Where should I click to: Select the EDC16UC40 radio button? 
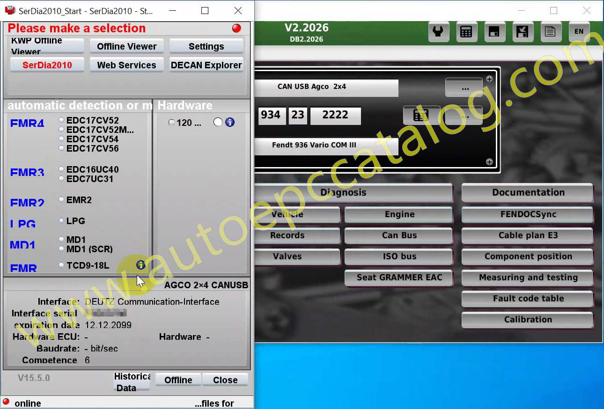[x=61, y=169]
